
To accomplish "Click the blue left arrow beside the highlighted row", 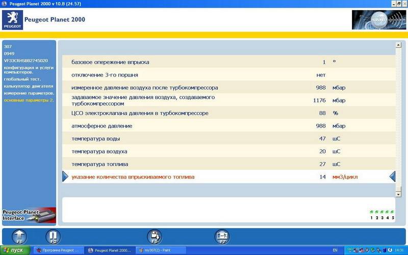I will tap(392, 176).
